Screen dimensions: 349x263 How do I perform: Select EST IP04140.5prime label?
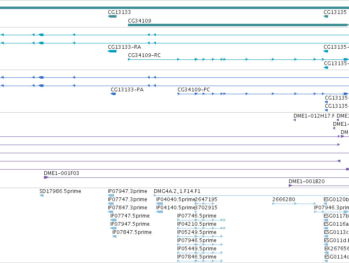[176, 208]
